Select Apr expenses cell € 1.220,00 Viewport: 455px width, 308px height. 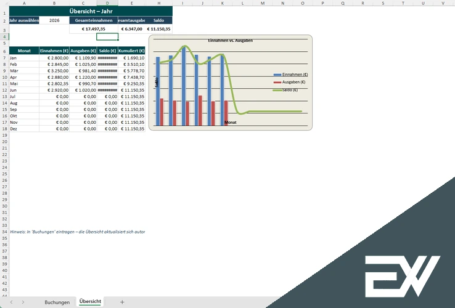click(83, 77)
